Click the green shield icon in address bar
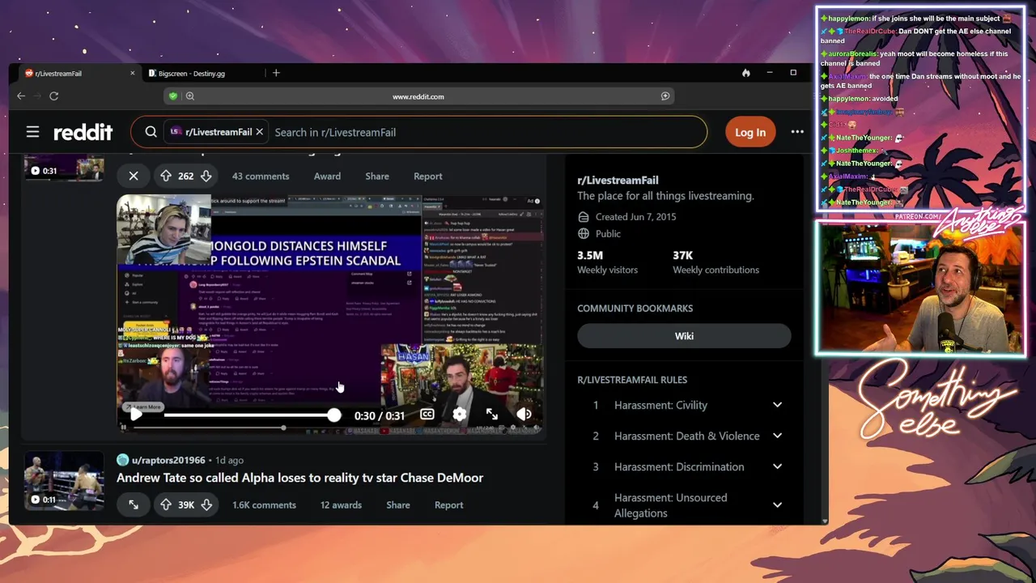The image size is (1036, 583). (172, 96)
